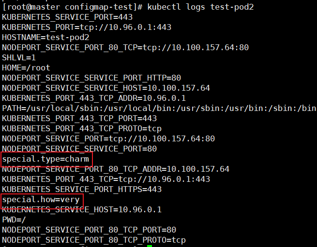This screenshot has height=247, width=317.
Task: Click the NODEPORT_SERVICE_PORT_80_TCP_PROTO=tcp line
Action: 94,240
